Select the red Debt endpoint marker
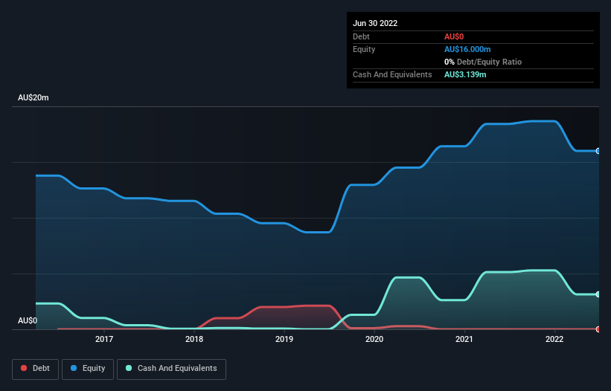Screen dimensions: 611x391 pyautogui.click(x=598, y=329)
